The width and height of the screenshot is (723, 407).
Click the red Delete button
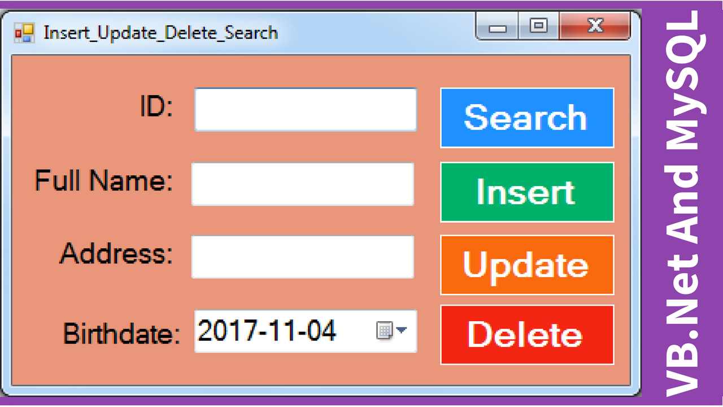pos(527,335)
